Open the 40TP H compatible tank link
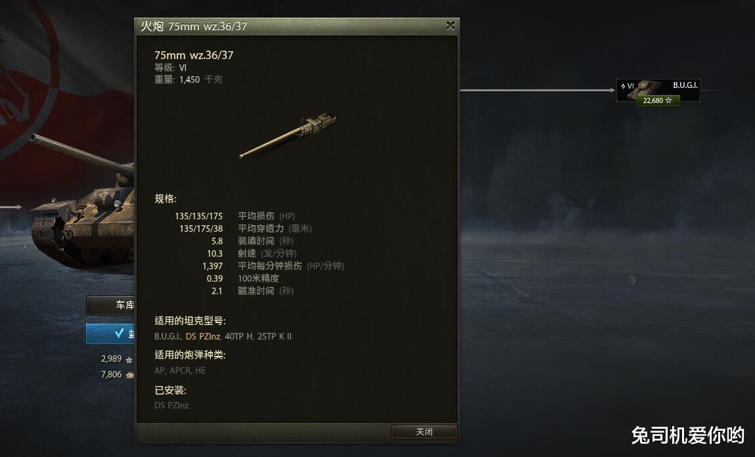Screen dimensions: 755x457 (239, 336)
